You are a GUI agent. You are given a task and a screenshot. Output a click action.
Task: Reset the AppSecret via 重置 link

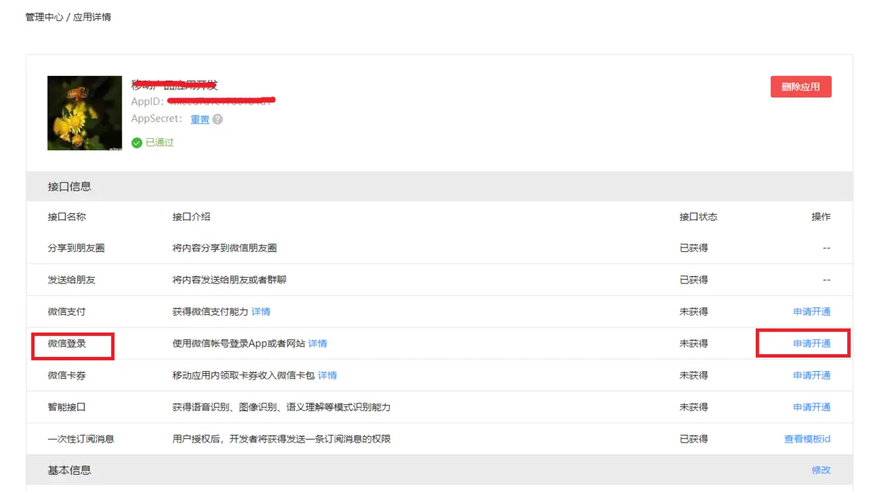(x=200, y=119)
